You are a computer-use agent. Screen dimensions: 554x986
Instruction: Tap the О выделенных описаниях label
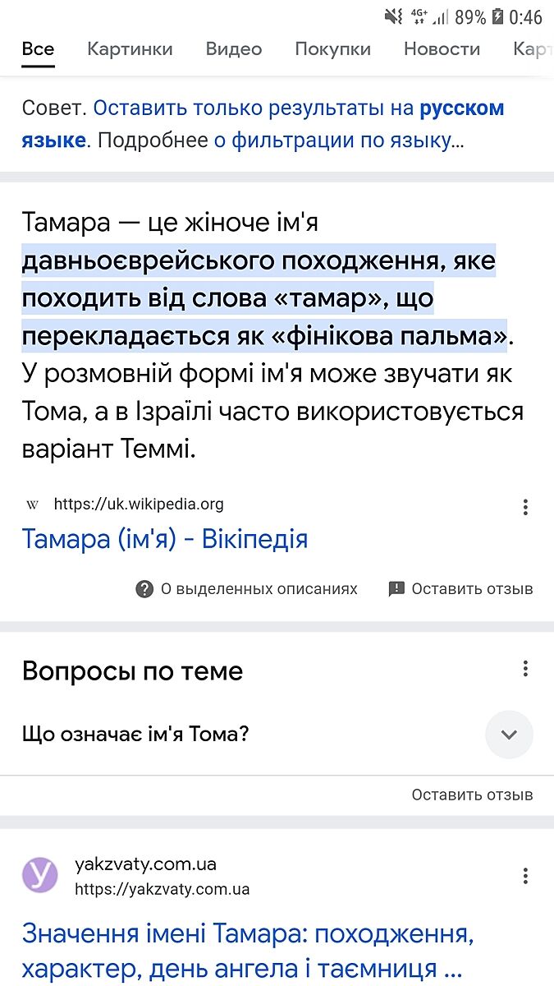[259, 588]
